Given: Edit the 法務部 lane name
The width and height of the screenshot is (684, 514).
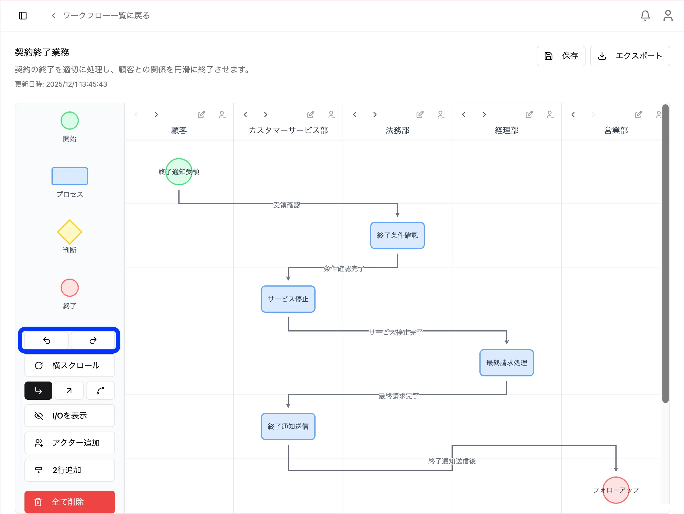Looking at the screenshot, I should 420,115.
